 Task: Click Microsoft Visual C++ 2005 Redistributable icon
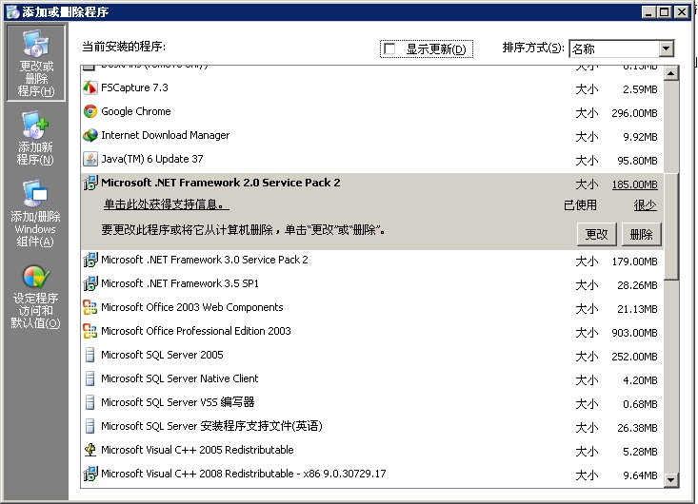tap(90, 451)
